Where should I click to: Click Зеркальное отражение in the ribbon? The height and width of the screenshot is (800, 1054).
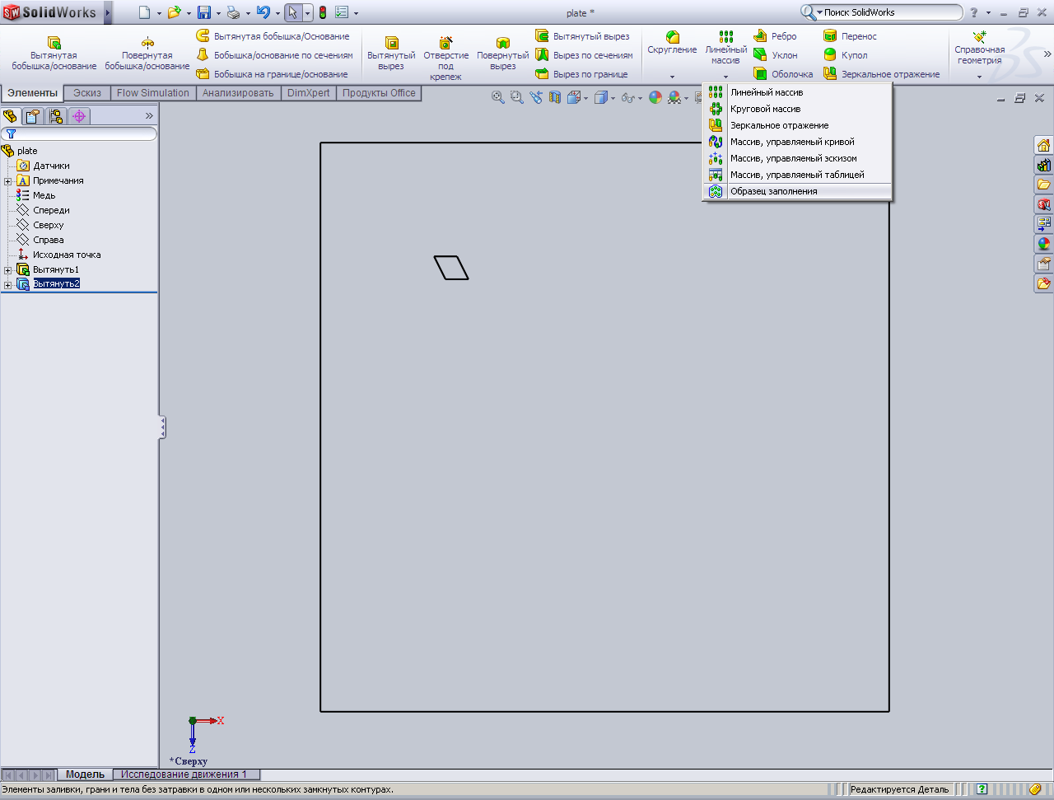click(882, 74)
